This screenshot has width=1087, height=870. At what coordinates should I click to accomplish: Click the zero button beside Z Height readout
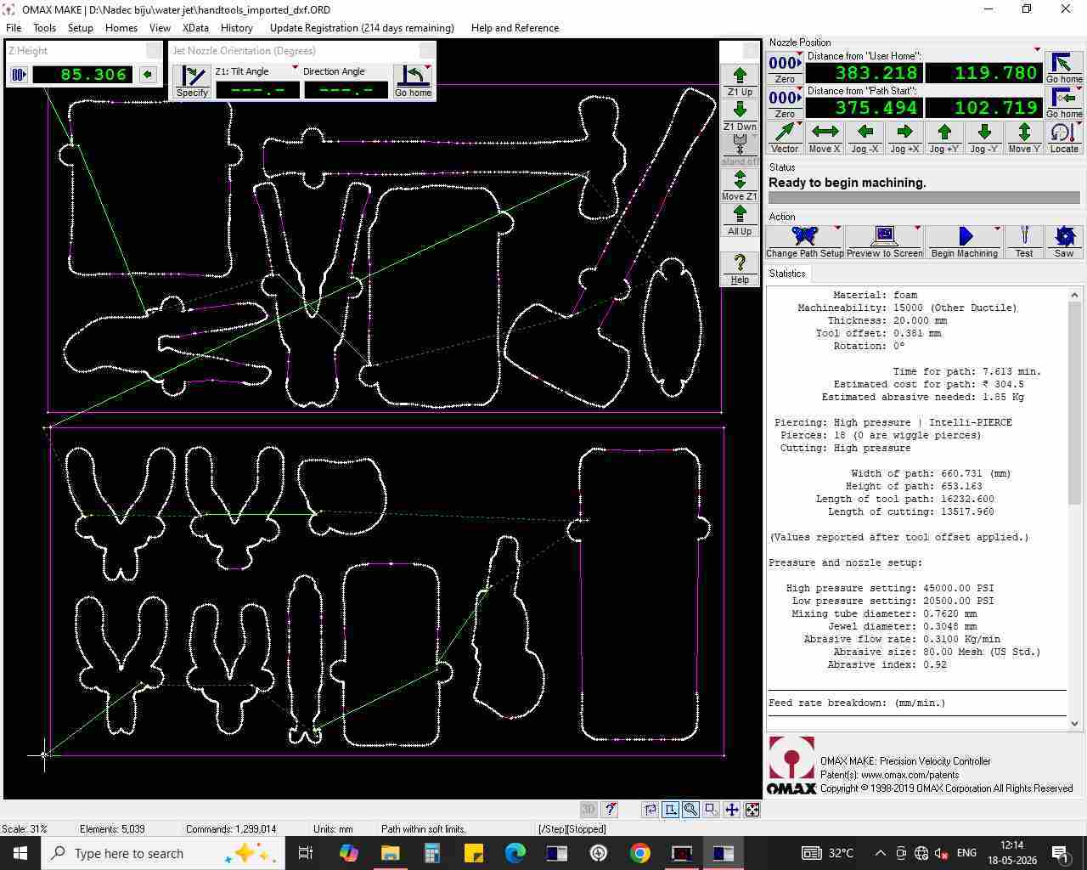pos(19,75)
